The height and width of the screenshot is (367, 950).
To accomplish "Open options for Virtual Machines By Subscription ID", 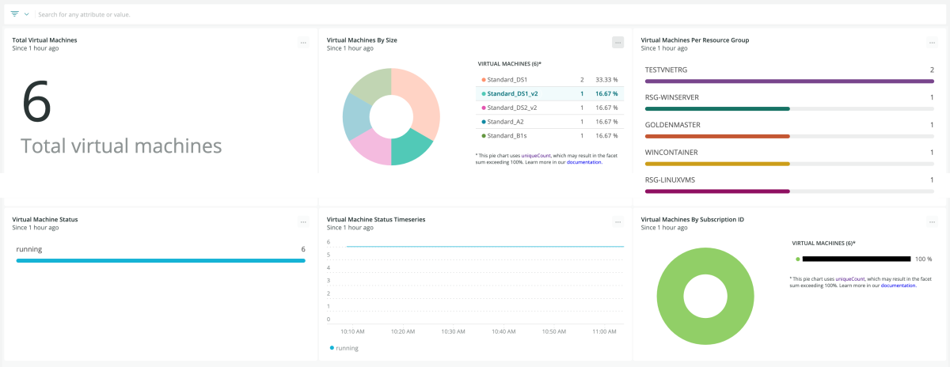I will point(932,222).
